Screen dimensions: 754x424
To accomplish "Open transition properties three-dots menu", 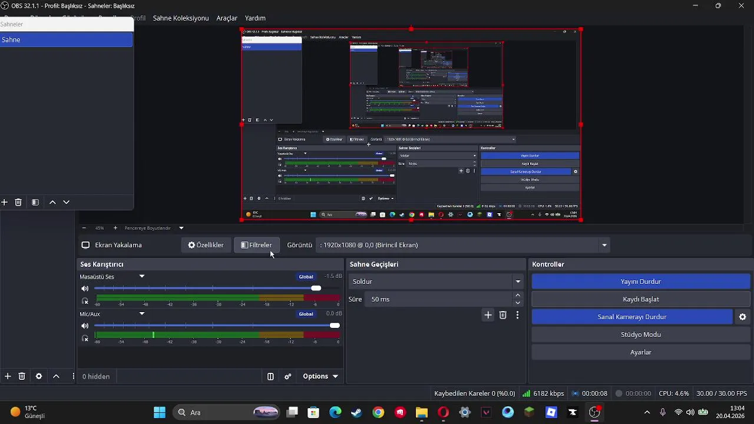I will coord(517,315).
